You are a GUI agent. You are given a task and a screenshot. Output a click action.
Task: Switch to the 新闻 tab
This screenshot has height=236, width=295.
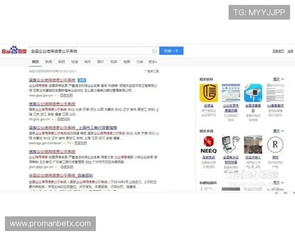click(49, 61)
